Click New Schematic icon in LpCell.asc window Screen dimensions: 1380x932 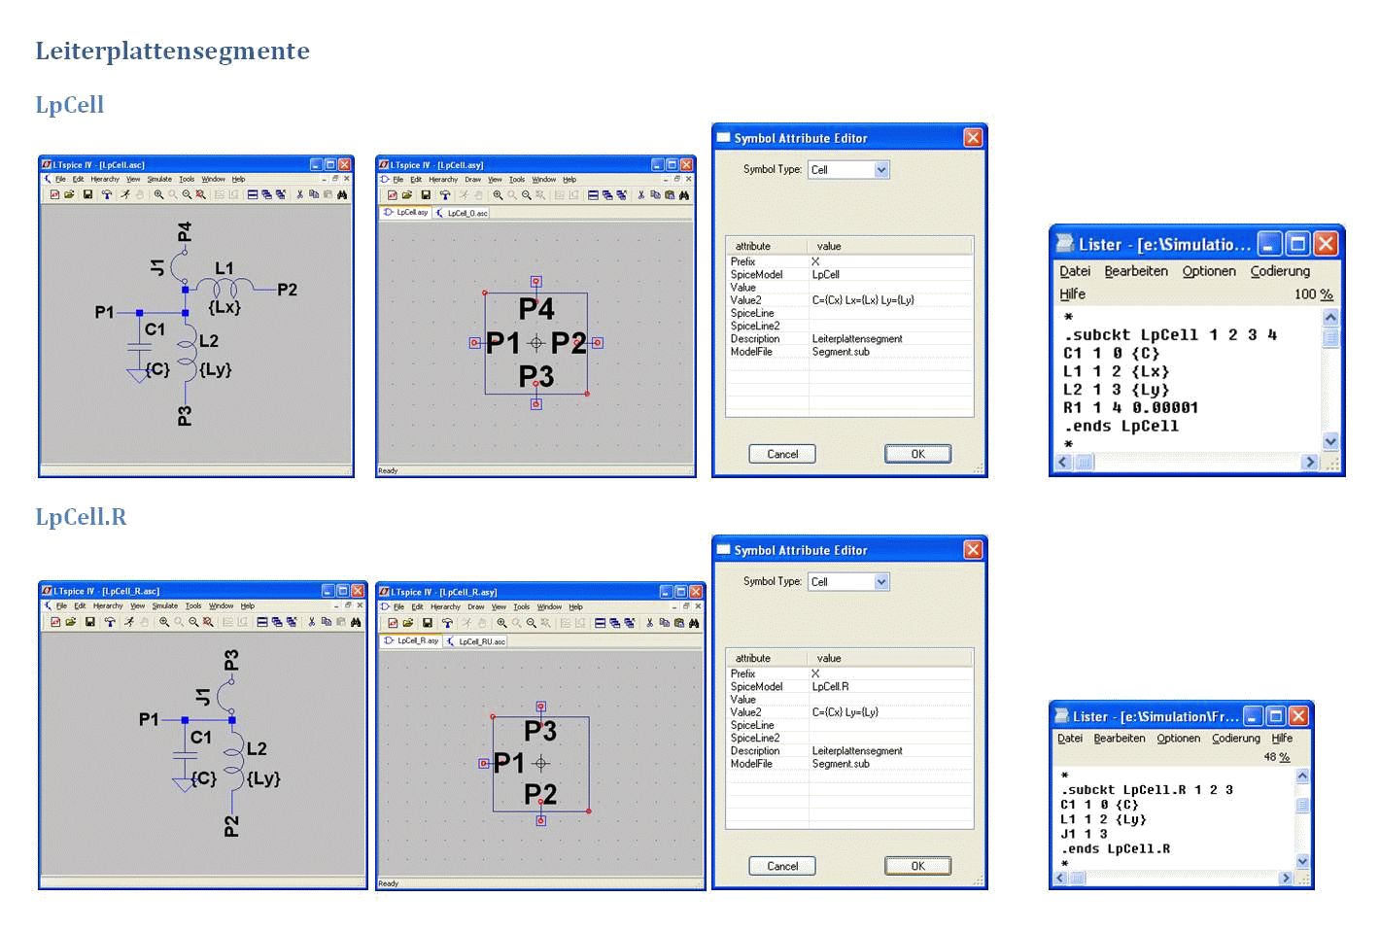pyautogui.click(x=54, y=194)
